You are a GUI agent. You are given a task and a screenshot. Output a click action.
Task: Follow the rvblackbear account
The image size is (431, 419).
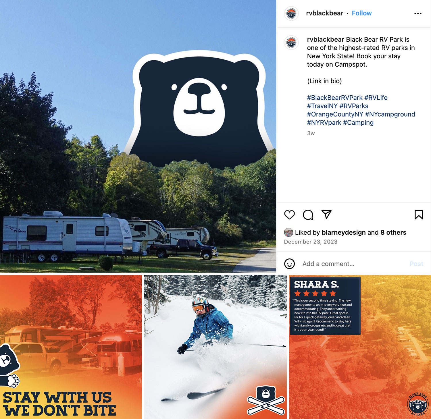pyautogui.click(x=361, y=13)
